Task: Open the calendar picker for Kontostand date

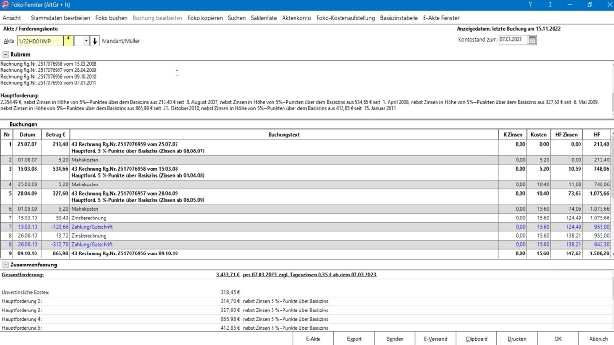Action: [x=532, y=40]
